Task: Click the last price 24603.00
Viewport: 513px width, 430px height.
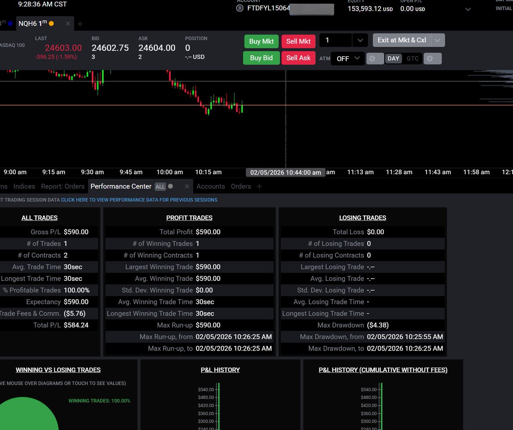Action: point(63,48)
